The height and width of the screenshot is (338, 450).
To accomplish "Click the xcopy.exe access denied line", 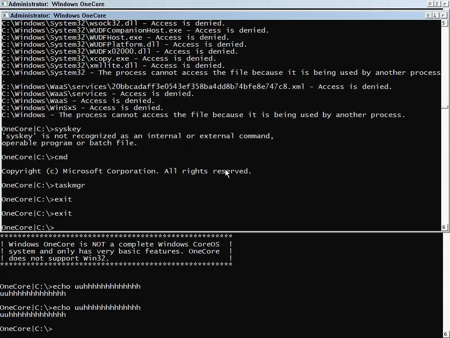I will (109, 59).
